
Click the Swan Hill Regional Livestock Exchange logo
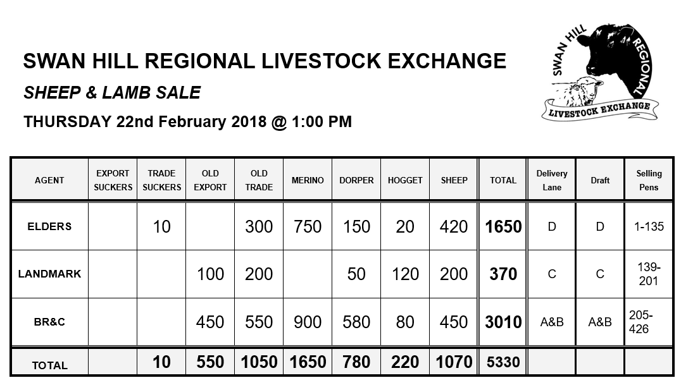[x=600, y=72]
